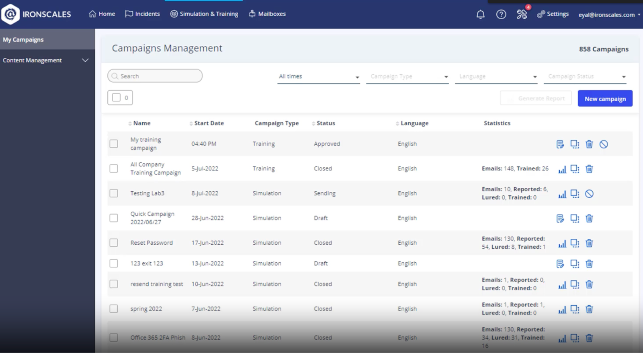Image resolution: width=643 pixels, height=353 pixels.
Task: Open the Mailboxes menu item
Action: point(267,14)
